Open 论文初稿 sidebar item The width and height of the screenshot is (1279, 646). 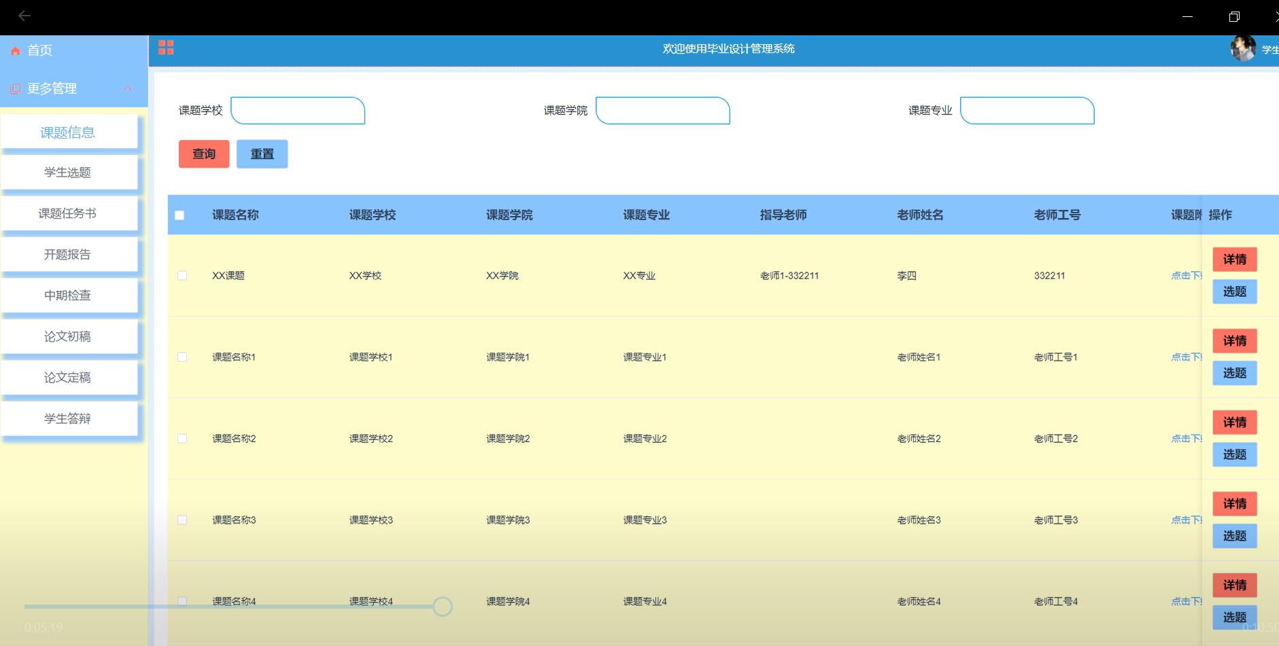click(68, 336)
